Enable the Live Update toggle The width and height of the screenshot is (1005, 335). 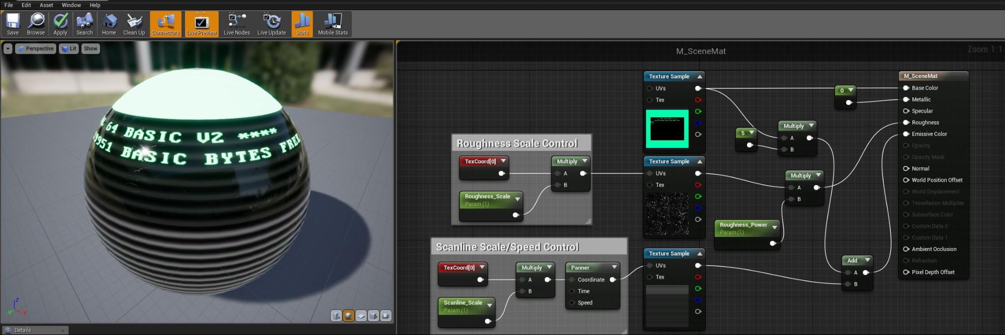click(271, 24)
